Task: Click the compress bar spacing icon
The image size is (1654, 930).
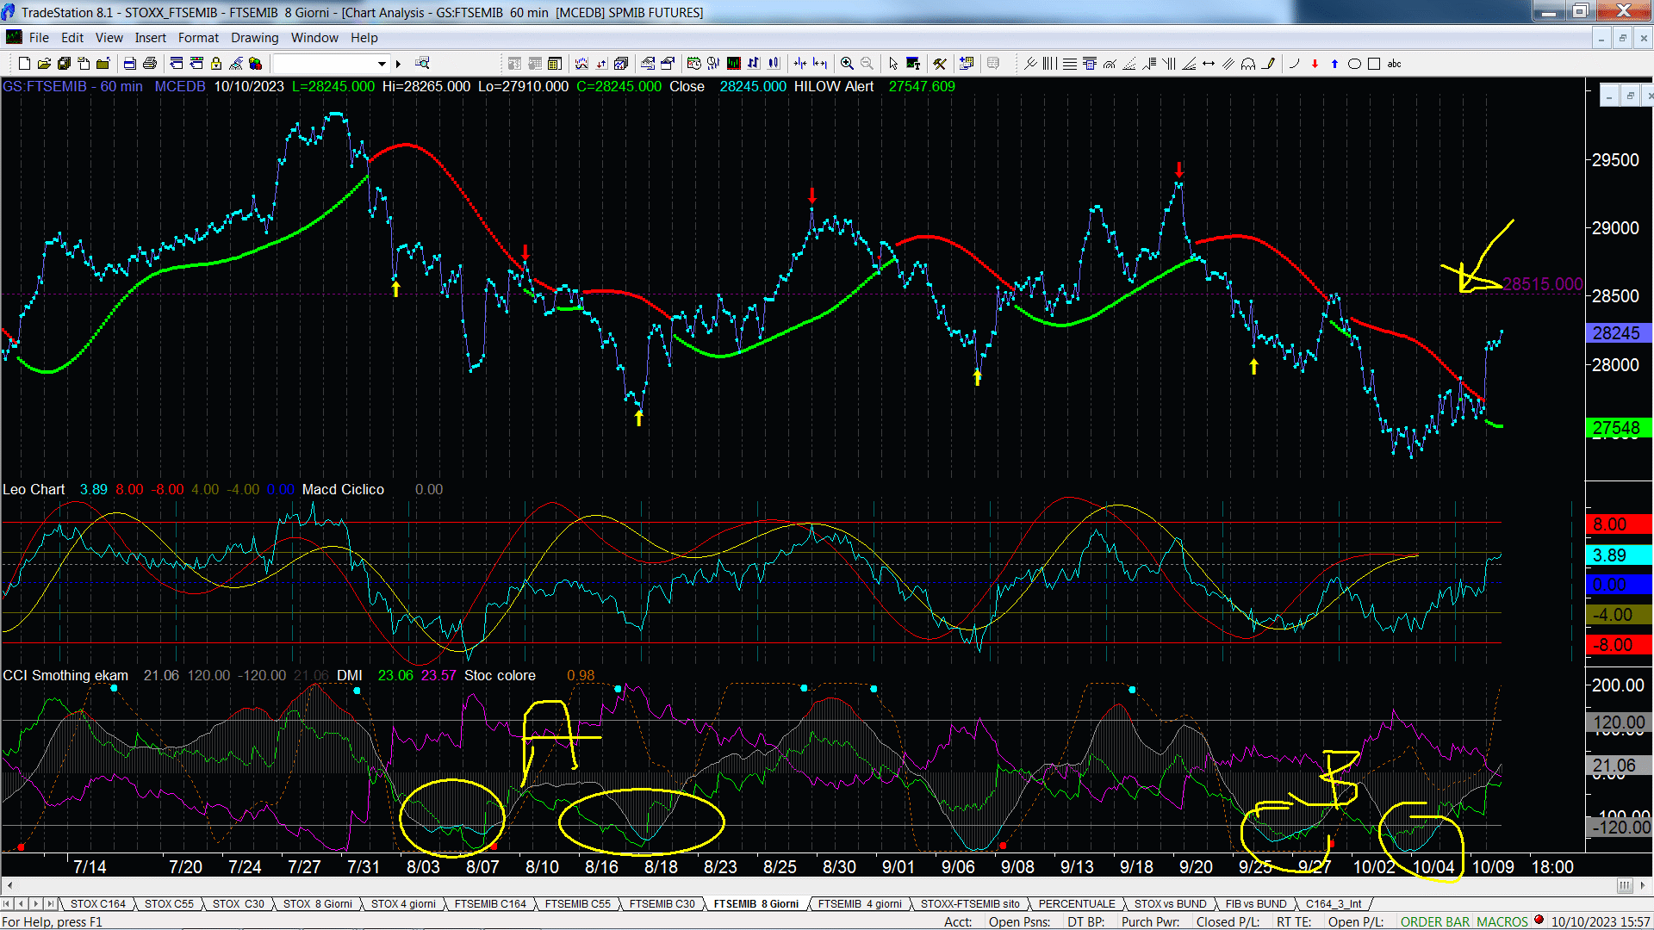Action: [800, 64]
